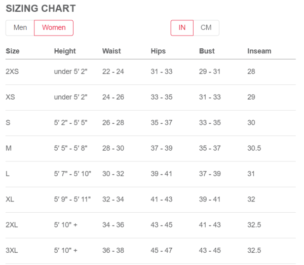Click the Size column header

13,51
